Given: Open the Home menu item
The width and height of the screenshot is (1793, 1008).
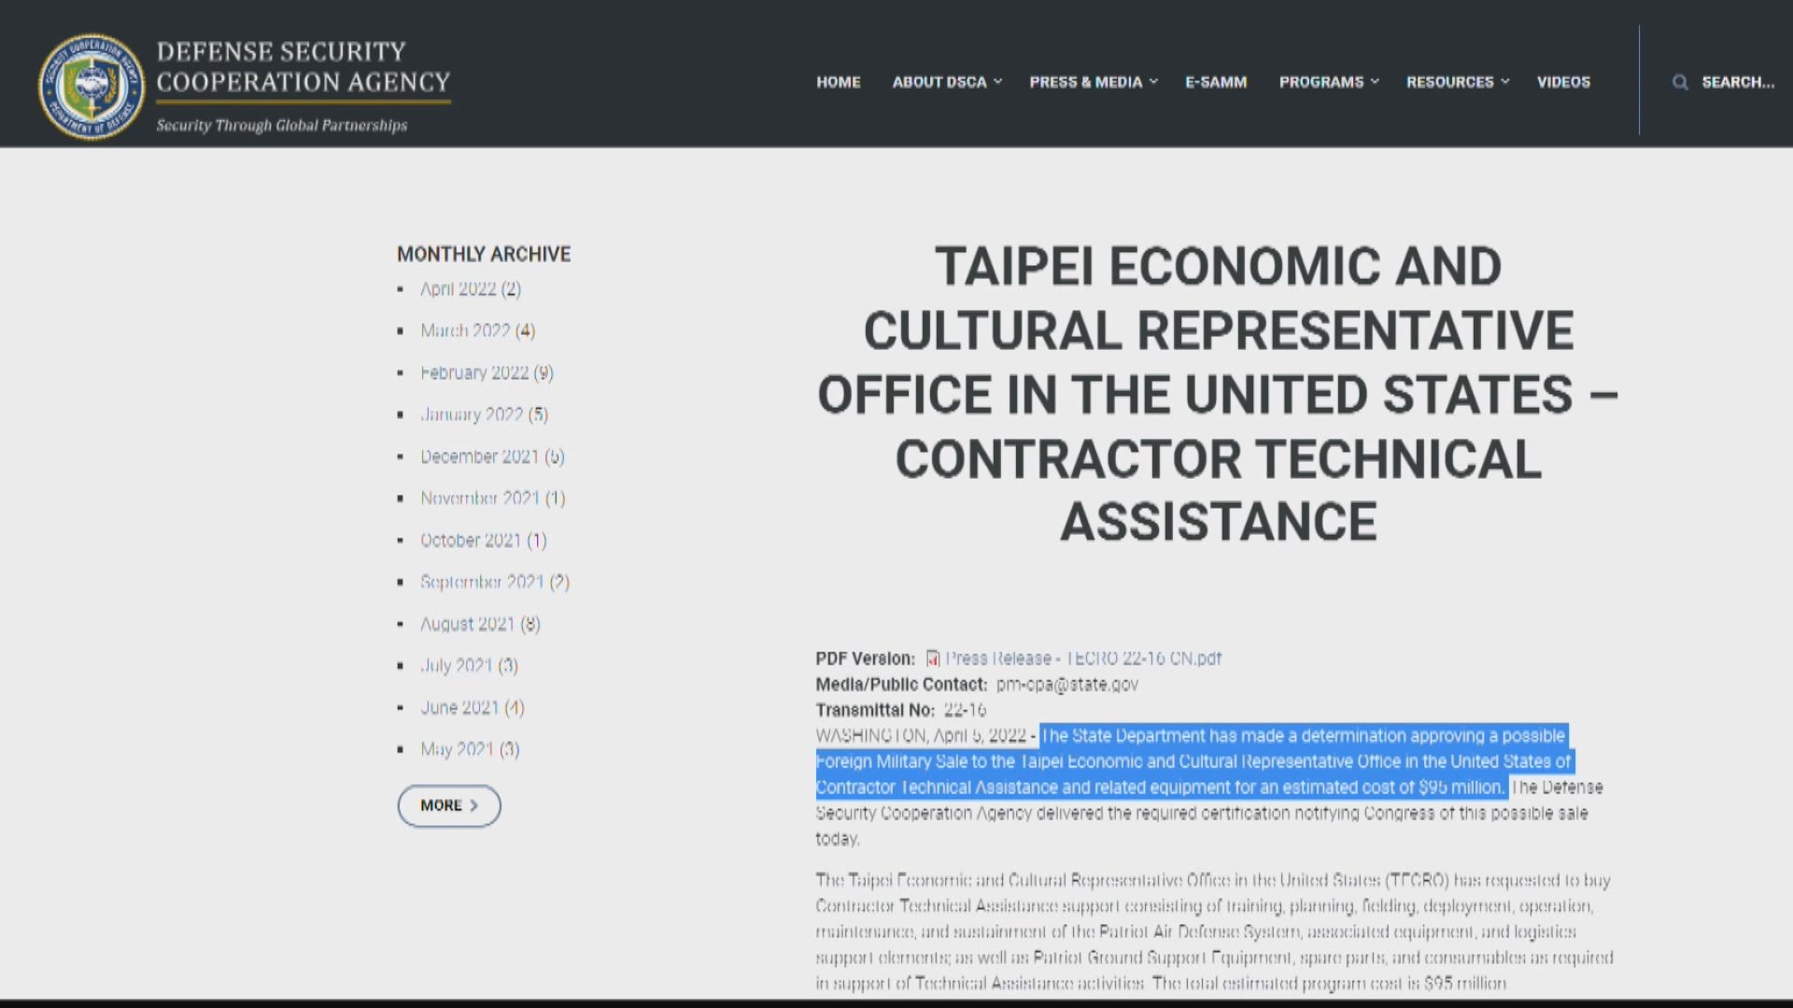Looking at the screenshot, I should click(838, 82).
